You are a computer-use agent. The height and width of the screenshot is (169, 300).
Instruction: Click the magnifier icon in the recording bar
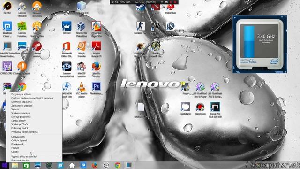[x=117, y=2]
